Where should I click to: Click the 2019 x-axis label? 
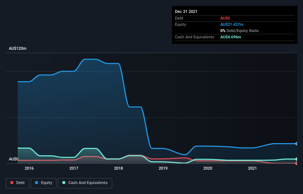[x=163, y=168]
